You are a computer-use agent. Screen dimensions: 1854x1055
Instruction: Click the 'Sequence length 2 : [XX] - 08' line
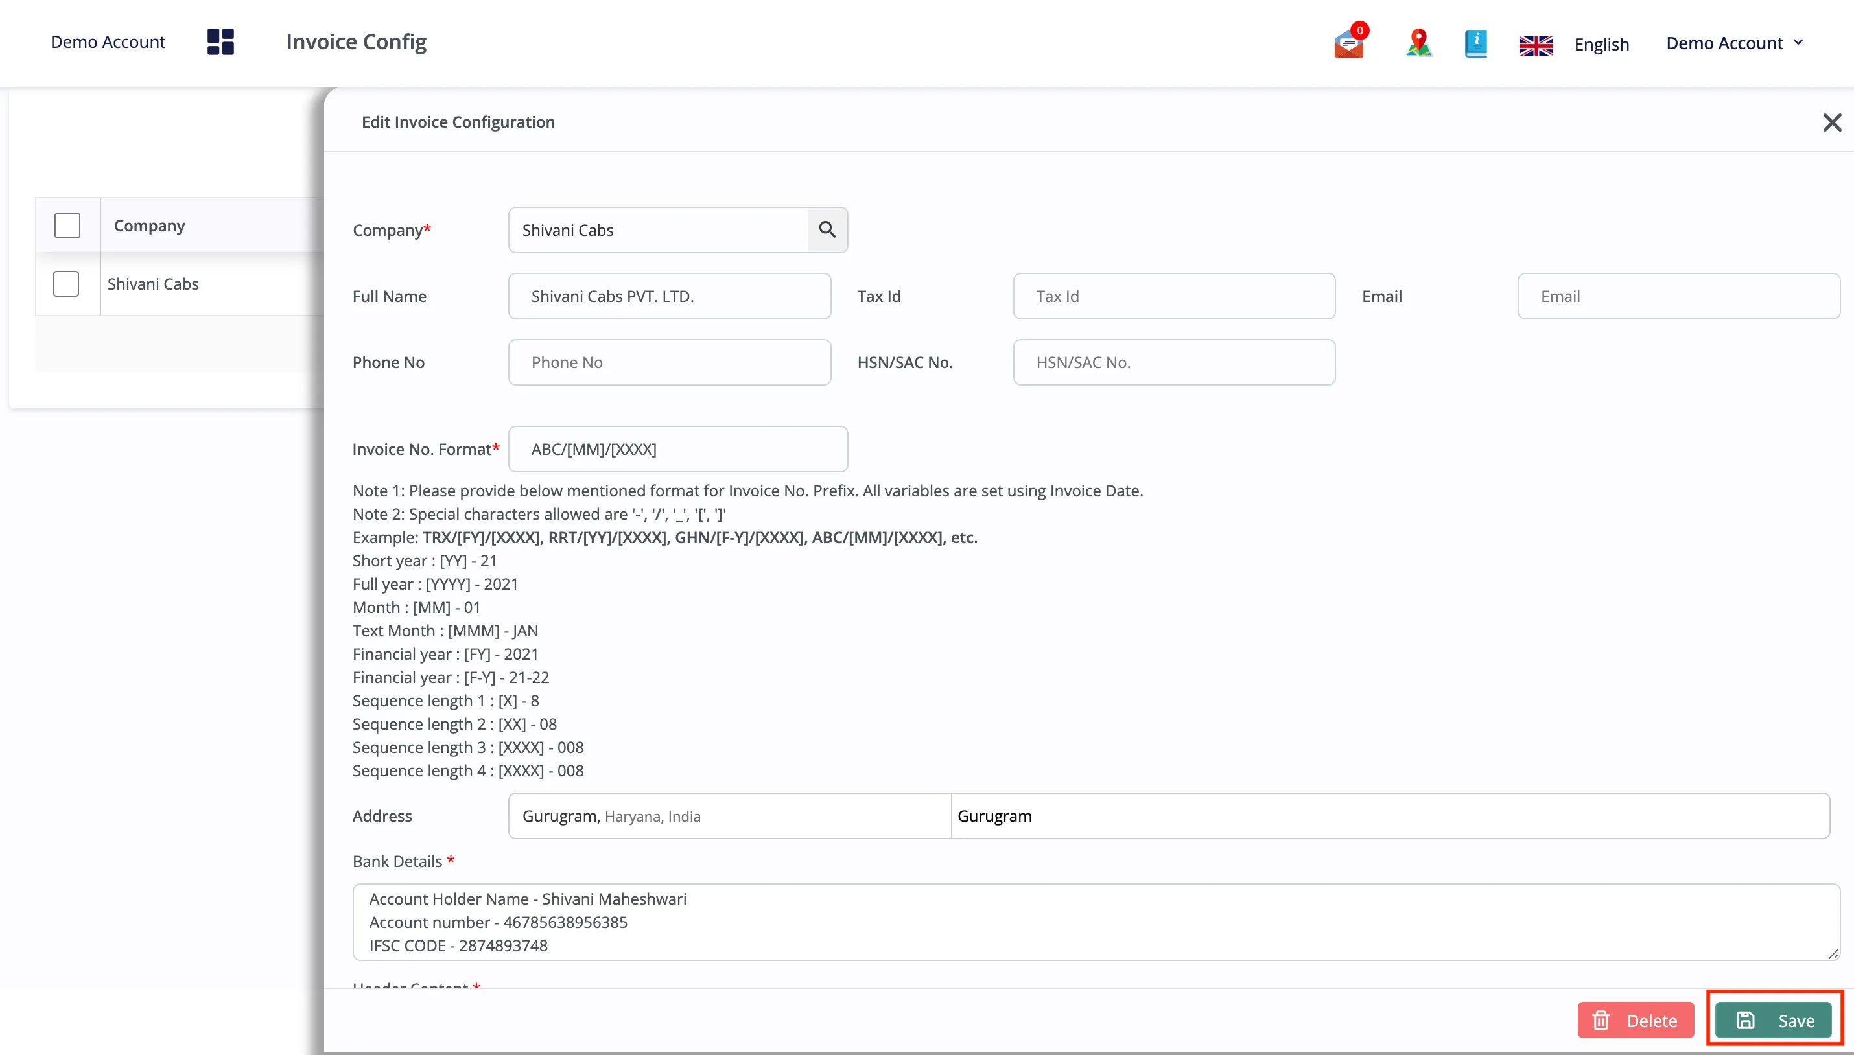454,723
